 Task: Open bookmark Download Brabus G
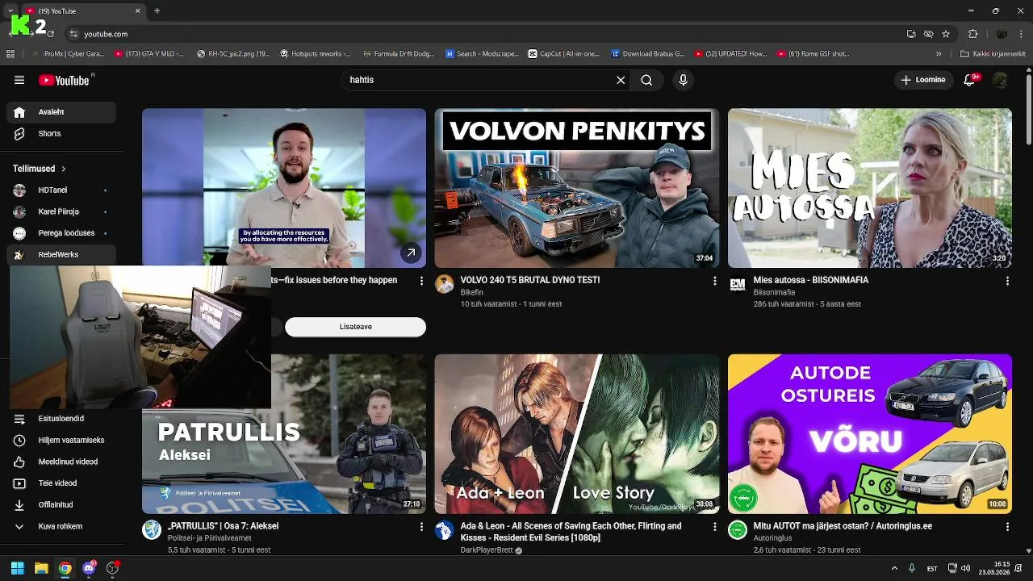(647, 54)
